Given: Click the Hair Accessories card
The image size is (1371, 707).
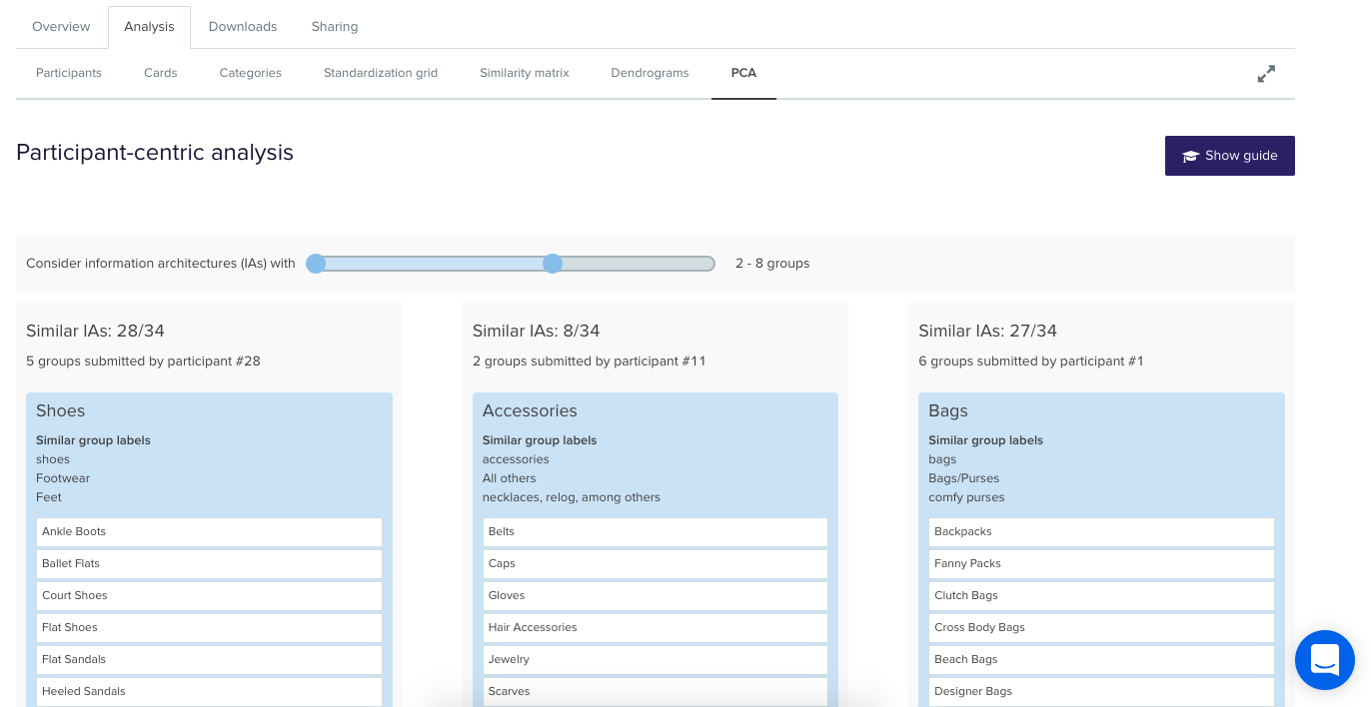Looking at the screenshot, I should pos(656,627).
